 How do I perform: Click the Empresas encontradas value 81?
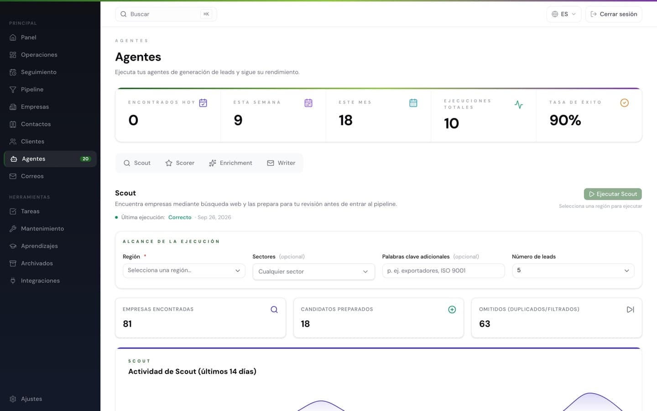point(127,324)
